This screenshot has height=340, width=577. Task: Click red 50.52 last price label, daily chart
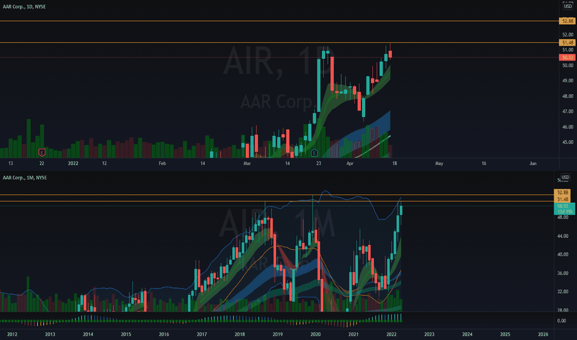[567, 57]
